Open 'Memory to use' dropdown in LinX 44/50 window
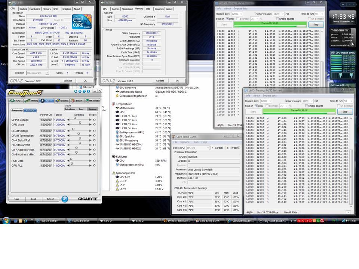 click(307, 101)
